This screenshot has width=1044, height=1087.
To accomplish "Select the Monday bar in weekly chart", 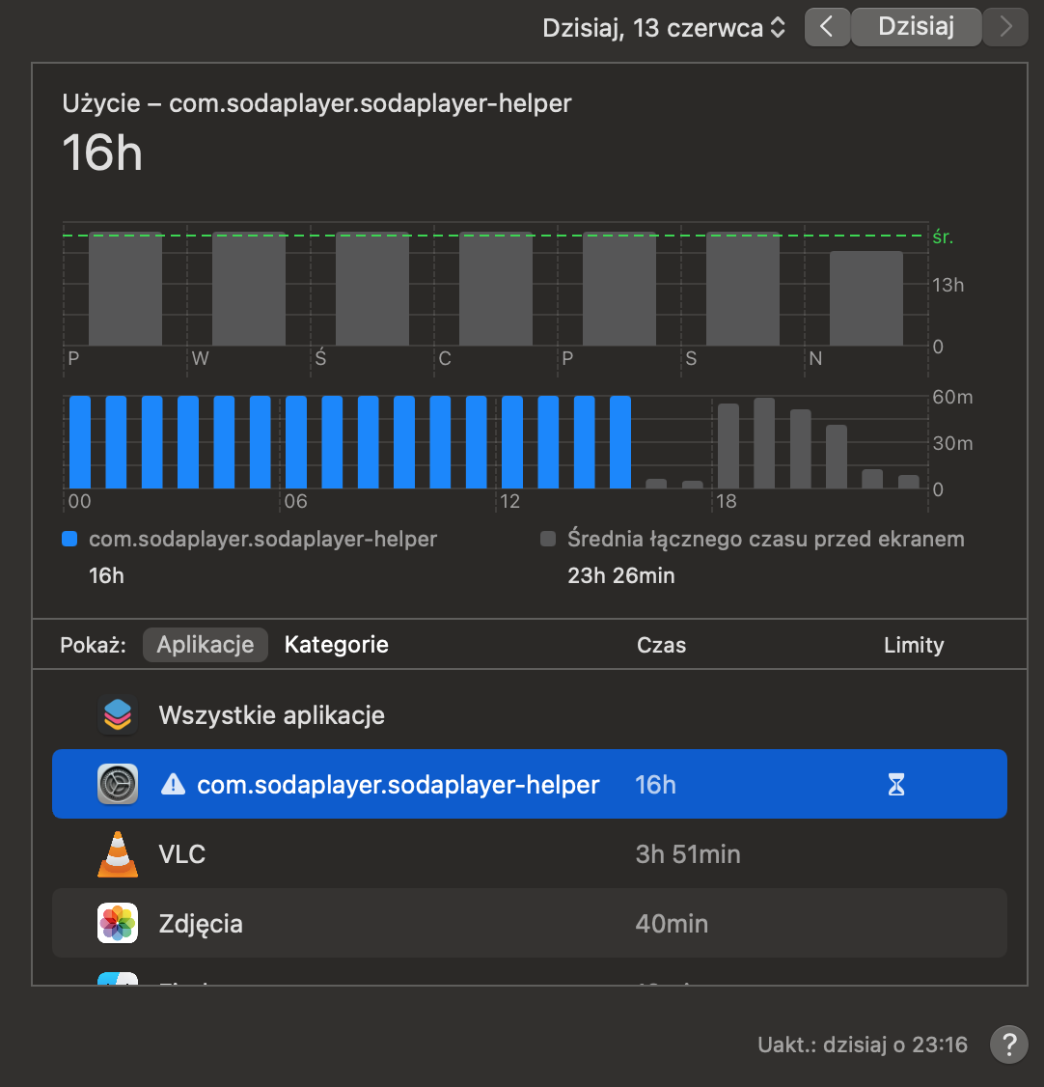I will pos(125,289).
